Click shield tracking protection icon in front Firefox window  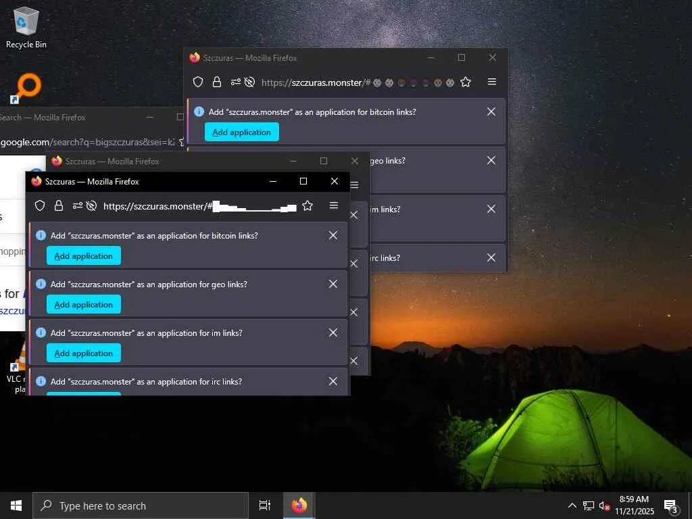pyautogui.click(x=40, y=205)
